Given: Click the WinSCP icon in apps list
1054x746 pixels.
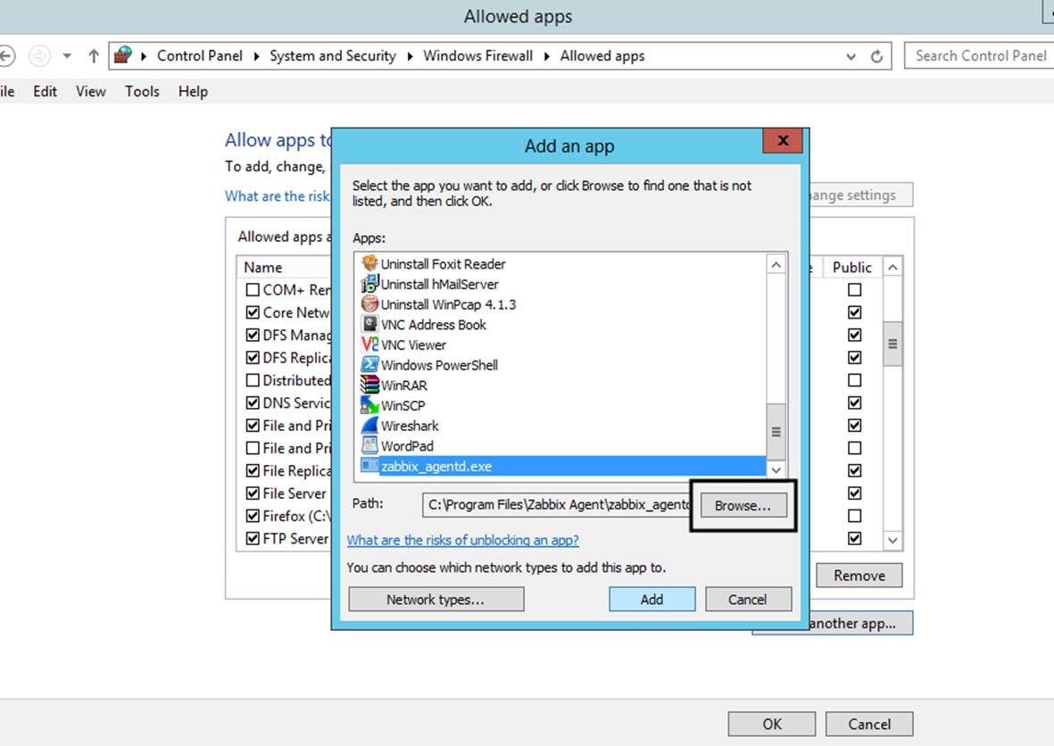Looking at the screenshot, I should [369, 404].
